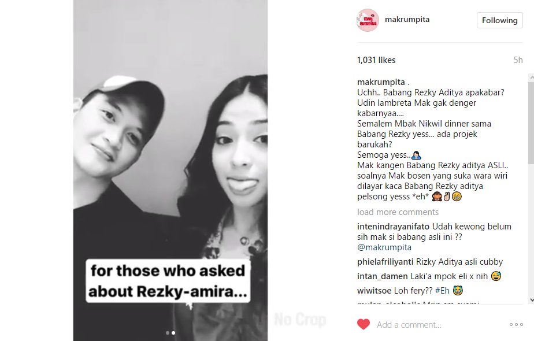Click the 5h post timestamp
The image size is (534, 341).
[x=518, y=60]
